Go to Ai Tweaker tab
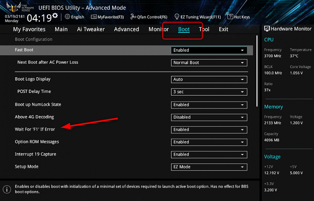 [x=91, y=29]
